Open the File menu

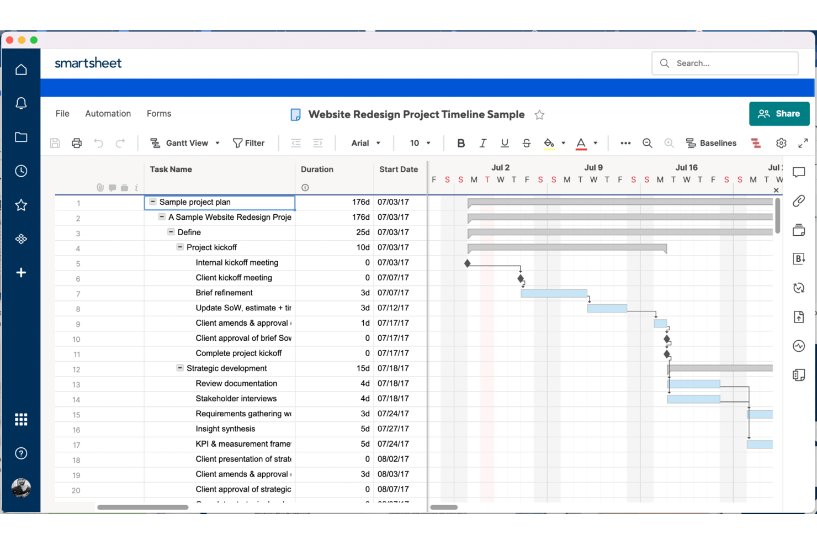62,114
